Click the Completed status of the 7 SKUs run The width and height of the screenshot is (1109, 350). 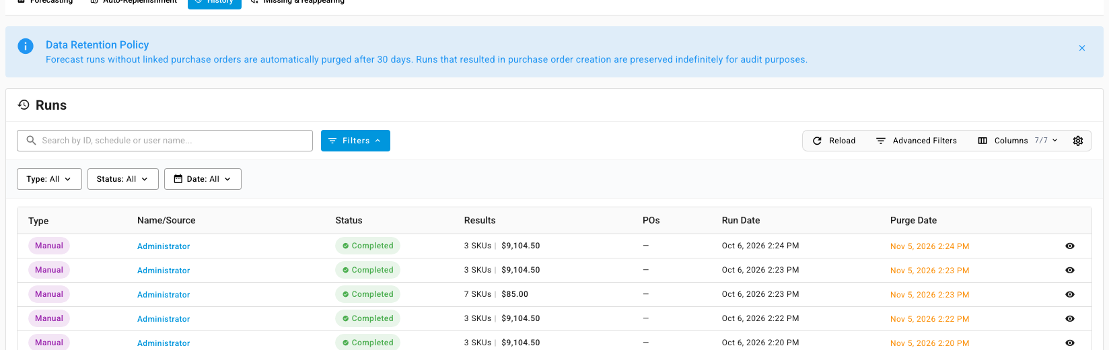pyautogui.click(x=367, y=294)
